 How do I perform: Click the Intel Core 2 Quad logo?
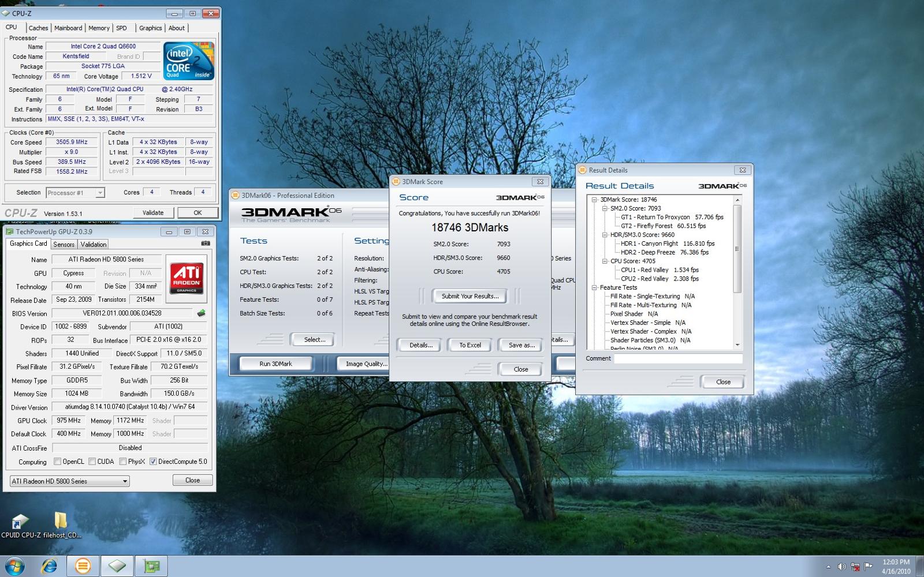189,61
